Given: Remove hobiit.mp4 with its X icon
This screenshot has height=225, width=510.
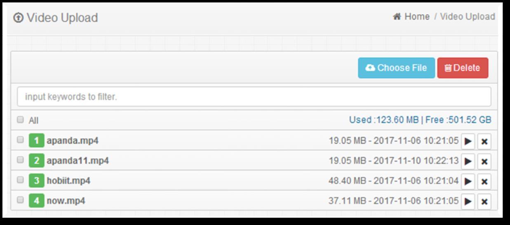Looking at the screenshot, I should coord(484,181).
